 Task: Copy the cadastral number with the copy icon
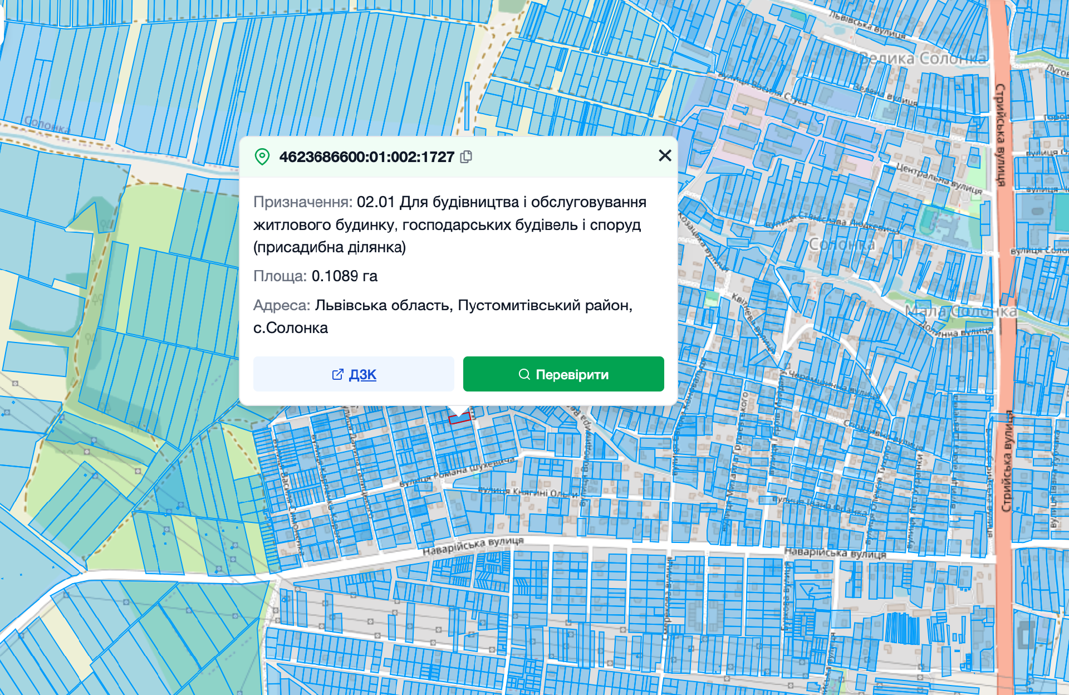(x=467, y=156)
